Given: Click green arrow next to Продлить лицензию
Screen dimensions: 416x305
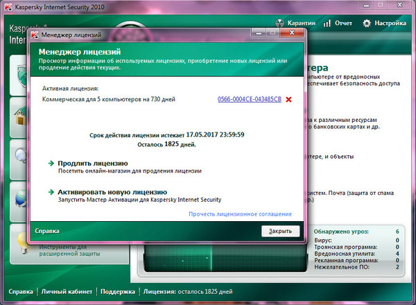Looking at the screenshot, I should pos(51,164).
